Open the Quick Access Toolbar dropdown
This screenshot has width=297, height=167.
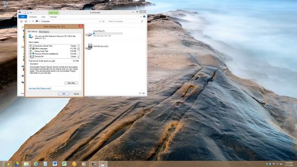point(31,13)
